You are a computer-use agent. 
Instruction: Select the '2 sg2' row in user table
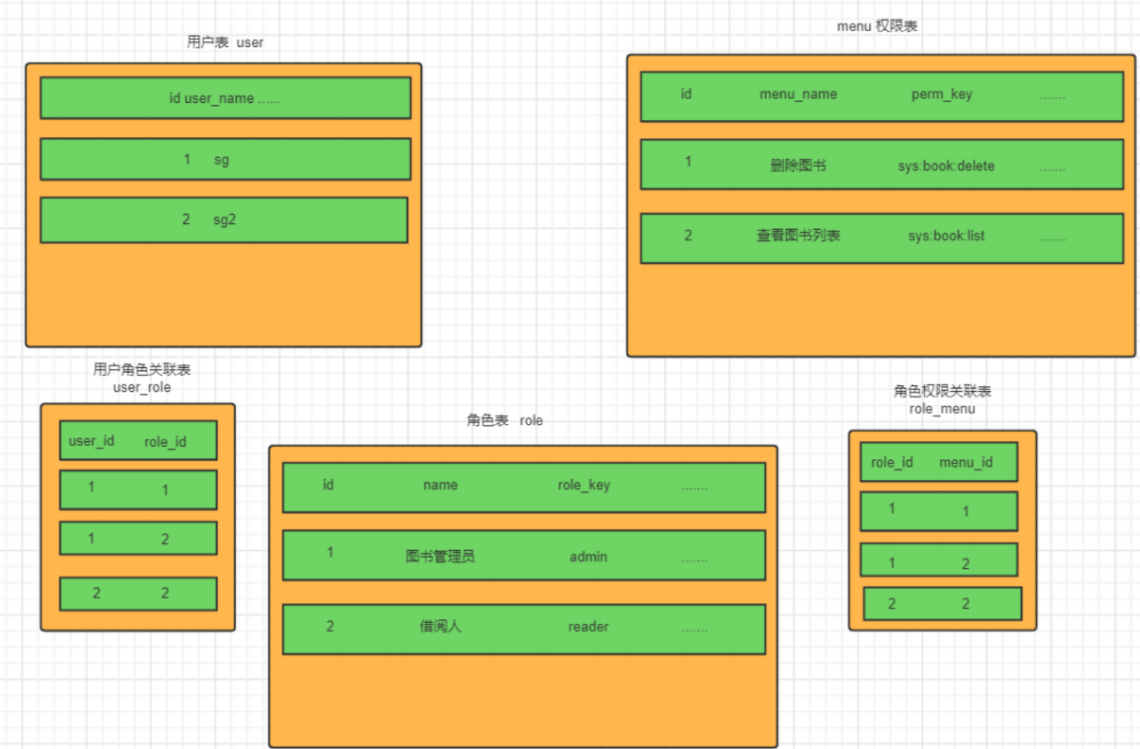(224, 220)
